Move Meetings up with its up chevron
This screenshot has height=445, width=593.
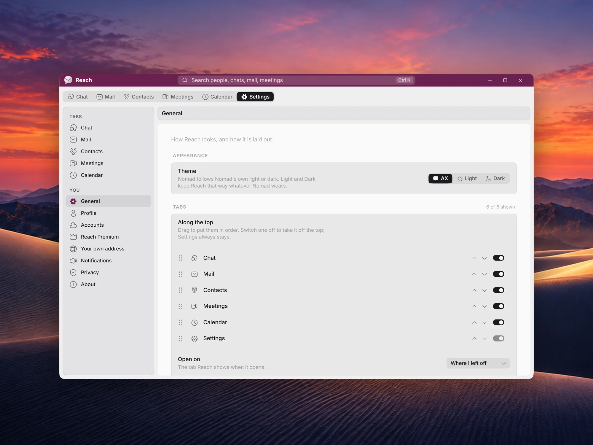pyautogui.click(x=474, y=306)
